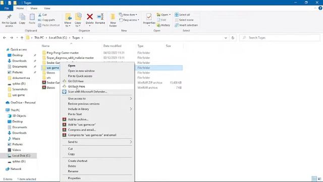Click History in the Open group
Image resolution: width=323 pixels, height=182 pixels.
pos(164,25)
